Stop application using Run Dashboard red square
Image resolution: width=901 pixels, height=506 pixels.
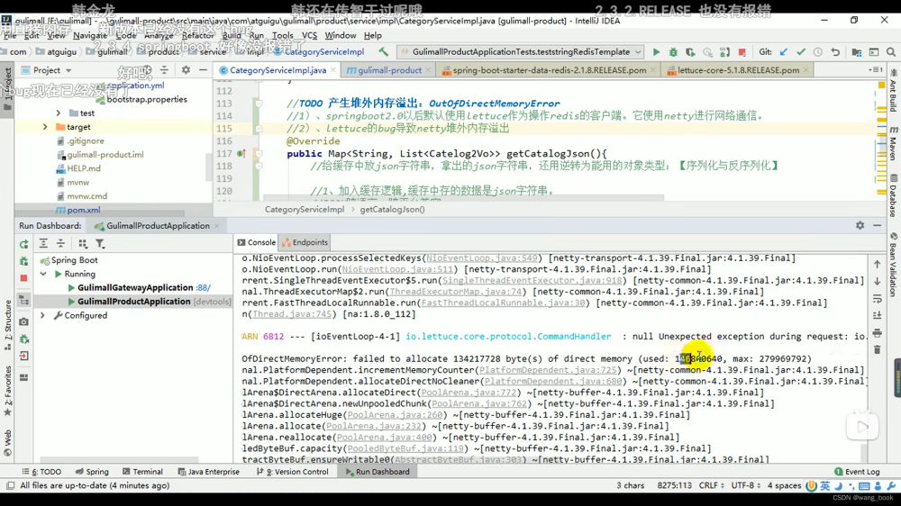tap(23, 278)
